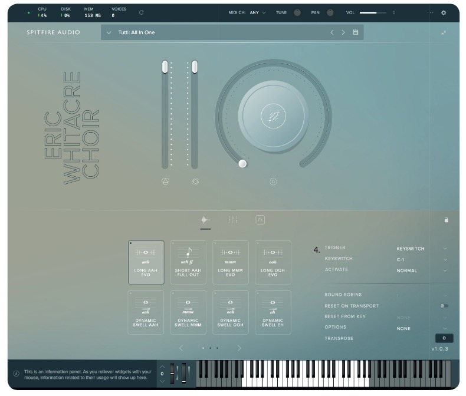Screen dimensions: 466x396
Task: Click the Spitfire Audio logo text
Action: [53, 32]
